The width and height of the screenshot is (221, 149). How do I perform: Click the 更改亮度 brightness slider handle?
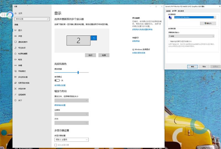pyautogui.click(x=78, y=72)
